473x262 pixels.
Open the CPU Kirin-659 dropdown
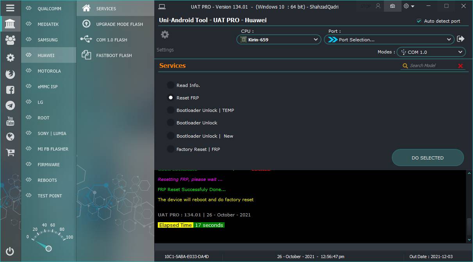click(279, 39)
